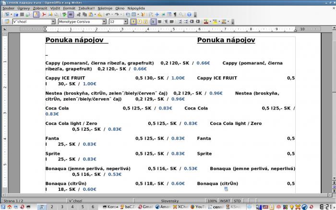Click the Show Draw Functions icon
This screenshot has width=336, height=210.
(x=143, y=14)
